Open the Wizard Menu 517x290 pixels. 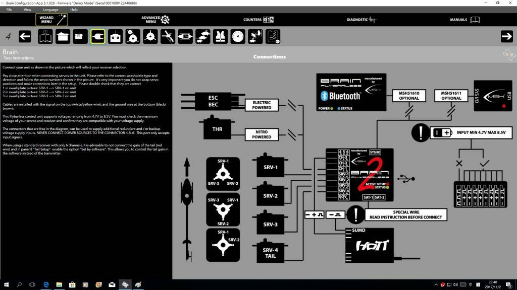pyautogui.click(x=51, y=20)
